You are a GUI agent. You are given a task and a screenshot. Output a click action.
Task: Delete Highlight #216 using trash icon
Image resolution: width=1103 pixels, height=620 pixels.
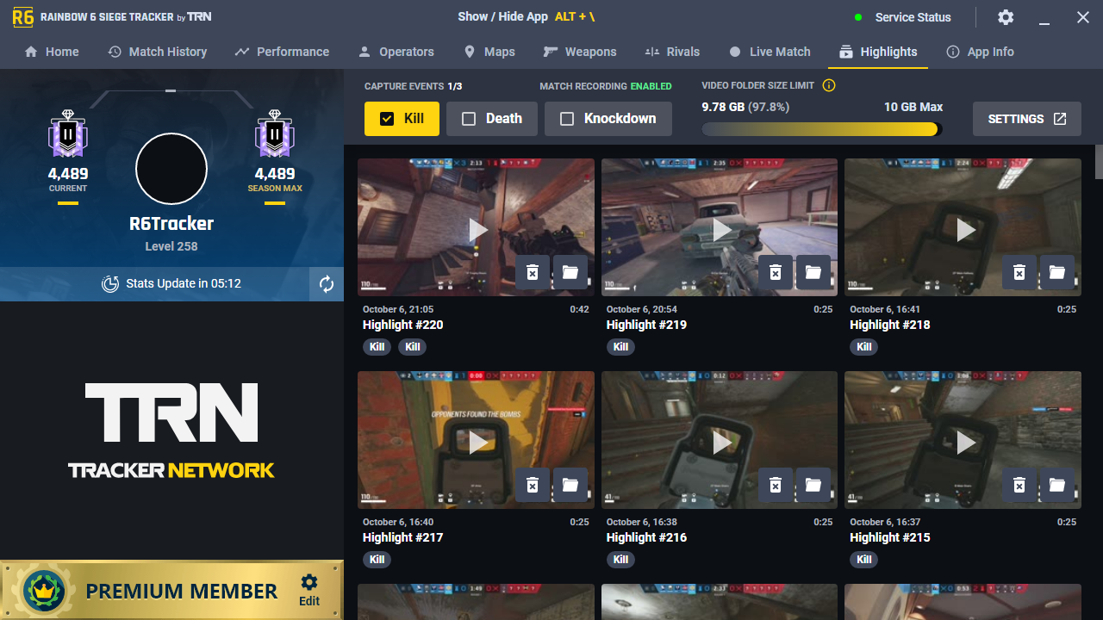[776, 485]
